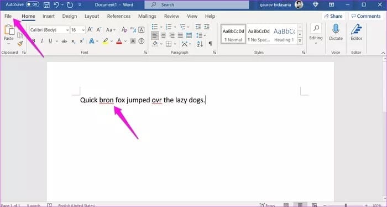This screenshot has width=387, height=207.
Task: Open the Change Case Aa menu
Action: [111, 30]
